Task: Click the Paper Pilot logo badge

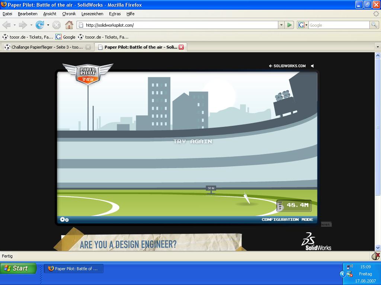Action: (x=88, y=73)
